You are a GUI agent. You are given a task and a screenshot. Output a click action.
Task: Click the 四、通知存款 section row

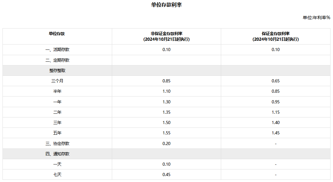(x=166, y=154)
